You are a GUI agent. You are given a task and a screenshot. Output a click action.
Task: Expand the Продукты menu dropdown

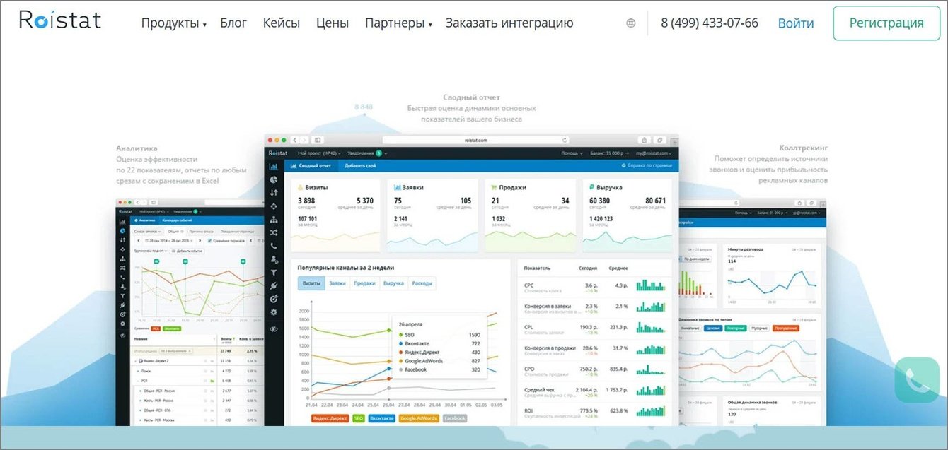pyautogui.click(x=173, y=23)
